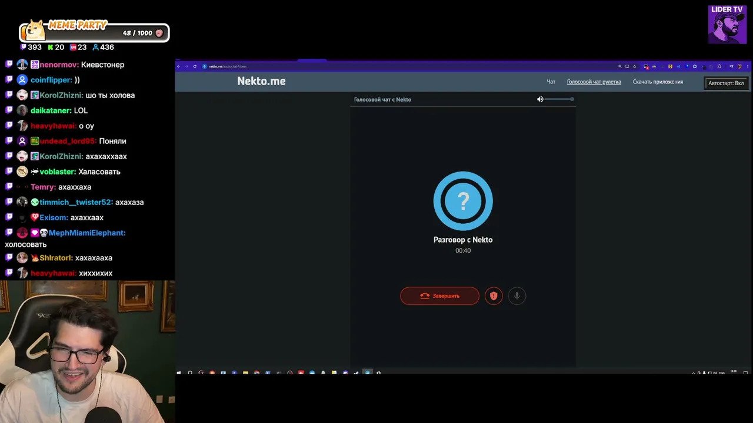Screen dimensions: 753x423
Task: End the call with Завершить button
Action: pos(439,296)
